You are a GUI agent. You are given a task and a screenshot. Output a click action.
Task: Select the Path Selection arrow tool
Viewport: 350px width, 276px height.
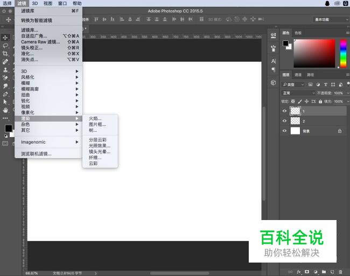[5, 102]
